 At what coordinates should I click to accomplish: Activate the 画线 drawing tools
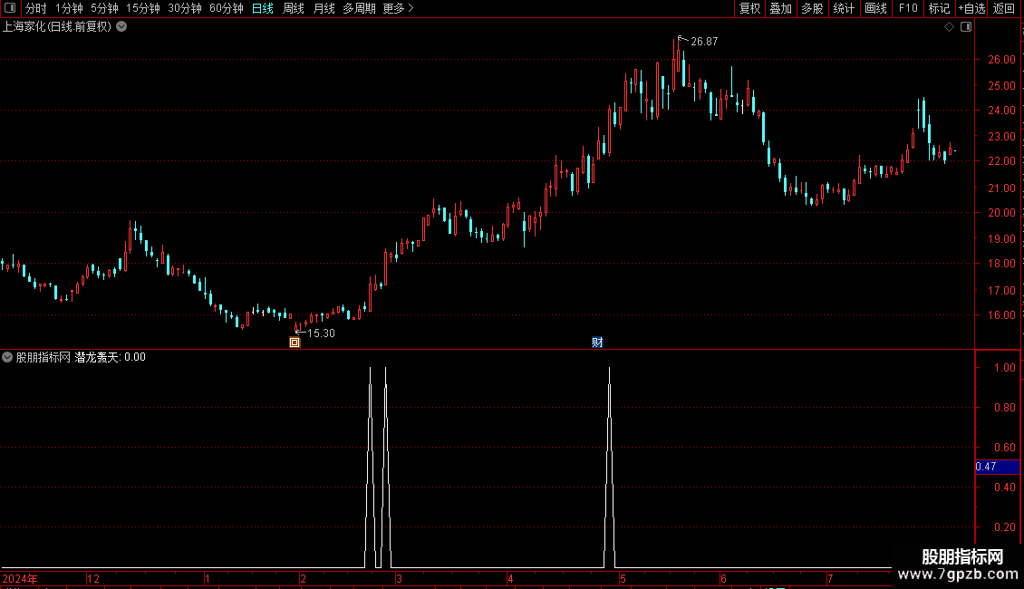(875, 8)
